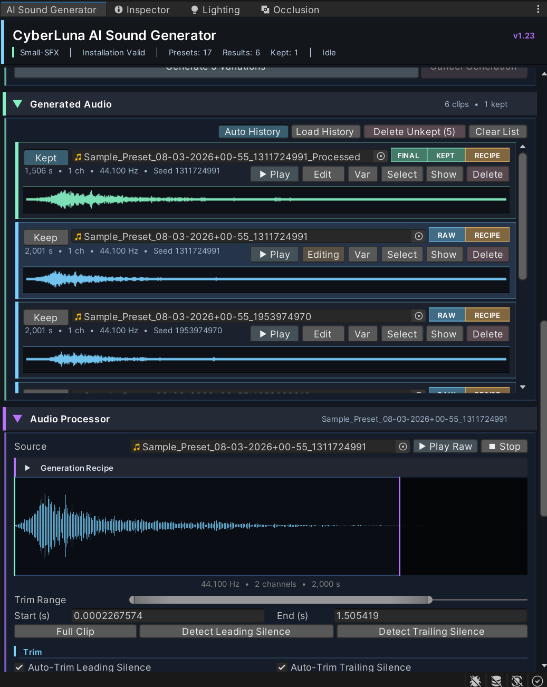Toggle Keep on clip 1311724991
Screen dimensions: 547x687
click(46, 237)
